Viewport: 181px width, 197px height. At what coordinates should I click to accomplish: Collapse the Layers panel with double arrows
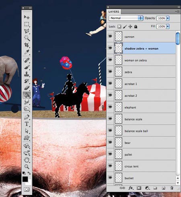point(178,7)
